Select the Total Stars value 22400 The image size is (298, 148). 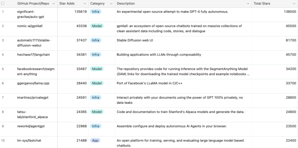(291, 140)
